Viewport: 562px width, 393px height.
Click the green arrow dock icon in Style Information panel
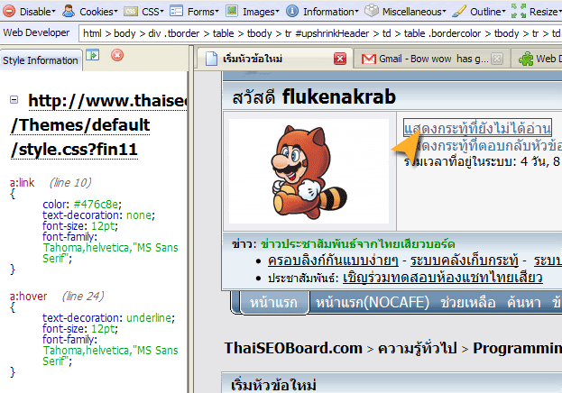[93, 55]
